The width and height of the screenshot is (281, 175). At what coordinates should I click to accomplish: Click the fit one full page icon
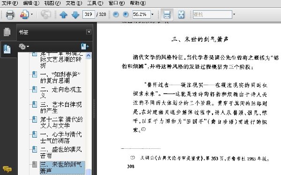[181, 15]
